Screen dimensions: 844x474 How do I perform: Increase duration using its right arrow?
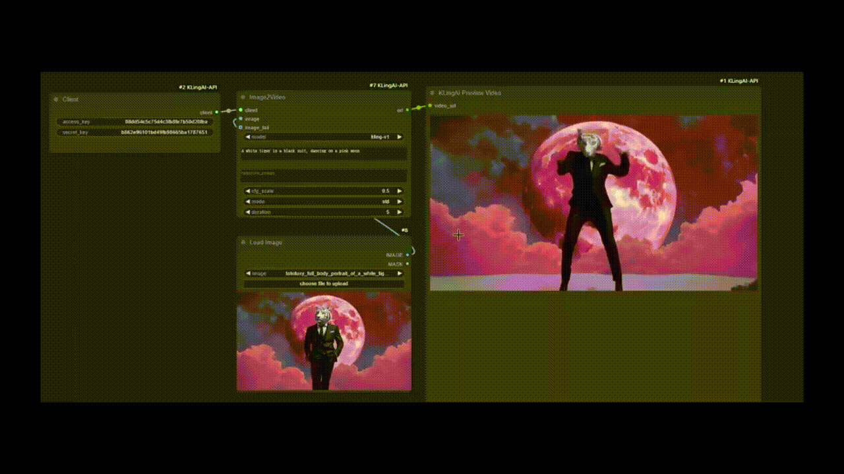pos(400,211)
